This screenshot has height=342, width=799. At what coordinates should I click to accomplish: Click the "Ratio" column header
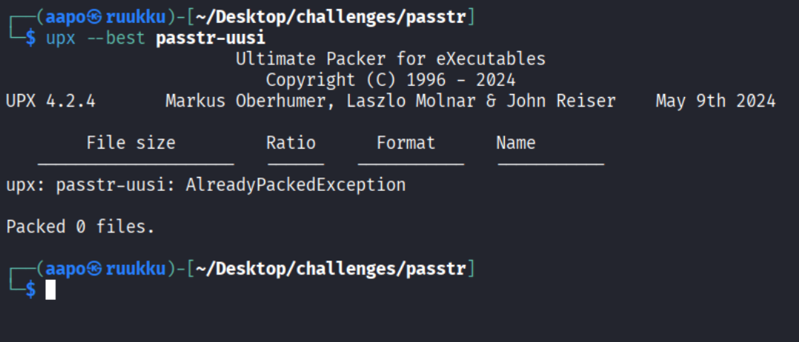pyautogui.click(x=291, y=143)
